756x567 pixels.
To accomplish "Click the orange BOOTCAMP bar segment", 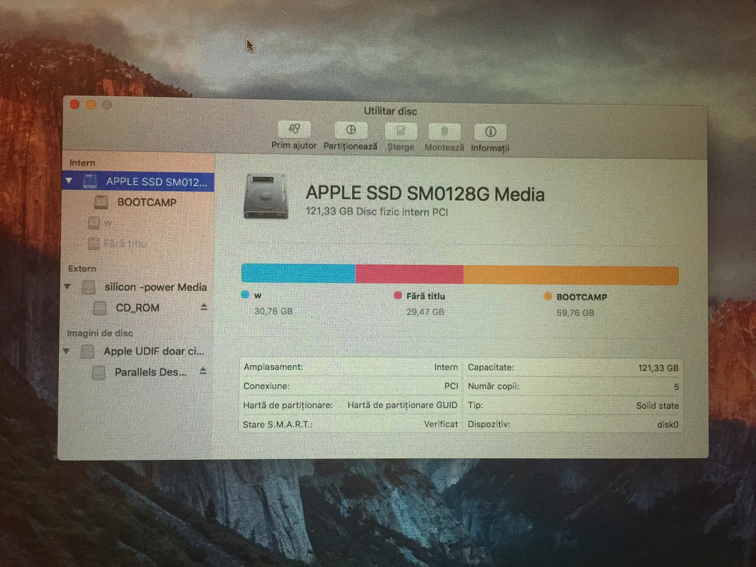I will 571,275.
